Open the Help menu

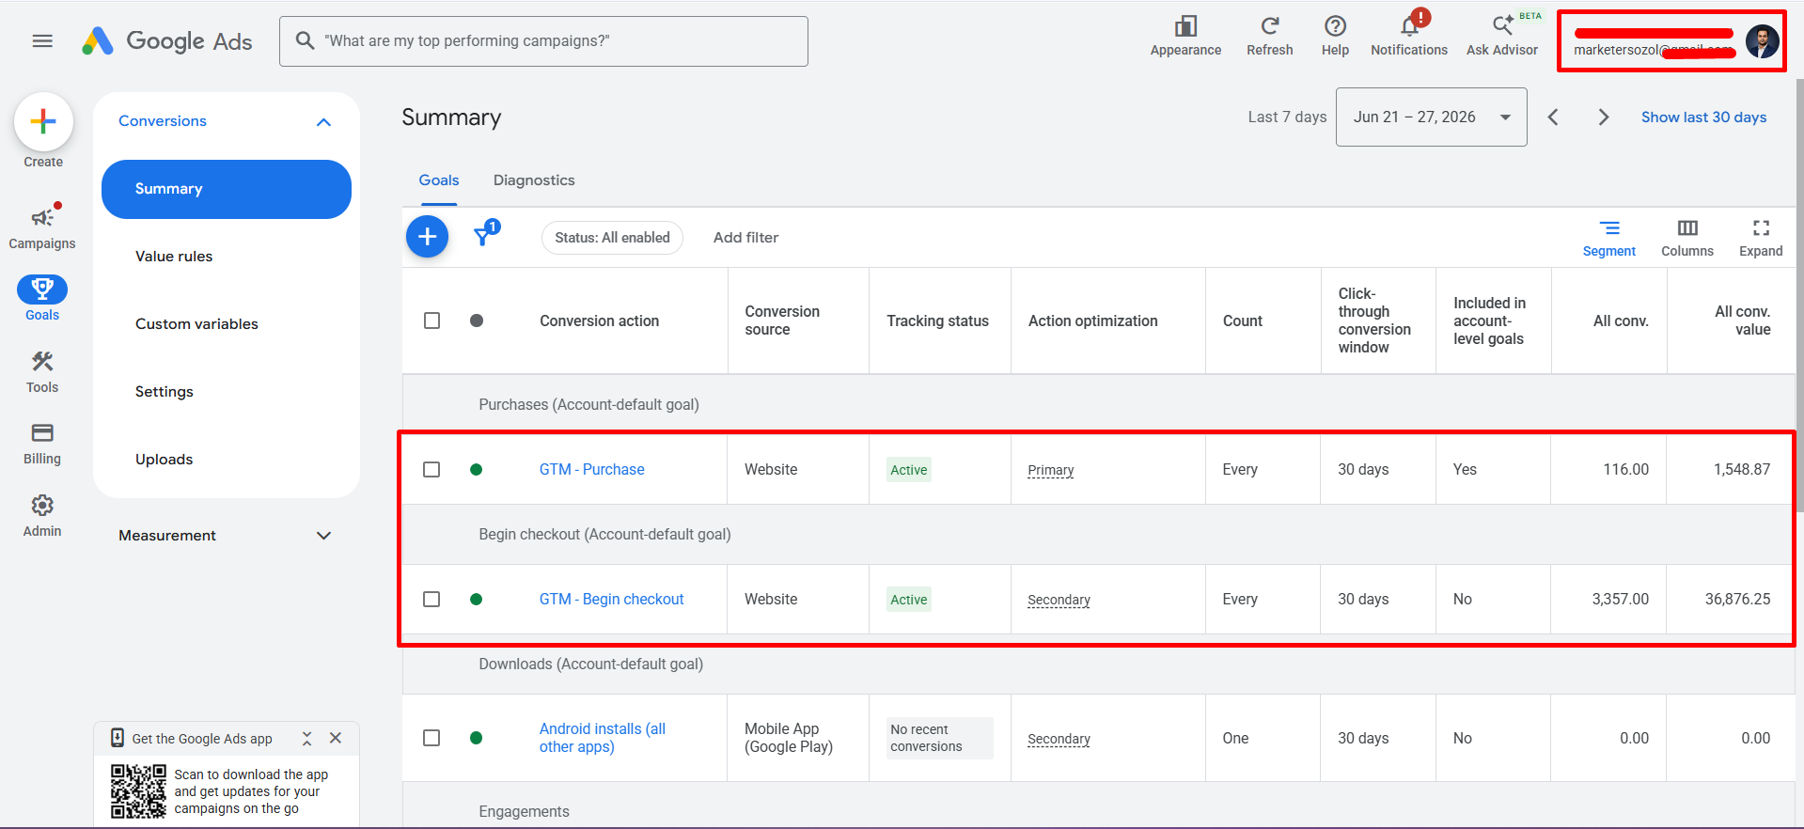pos(1335,36)
